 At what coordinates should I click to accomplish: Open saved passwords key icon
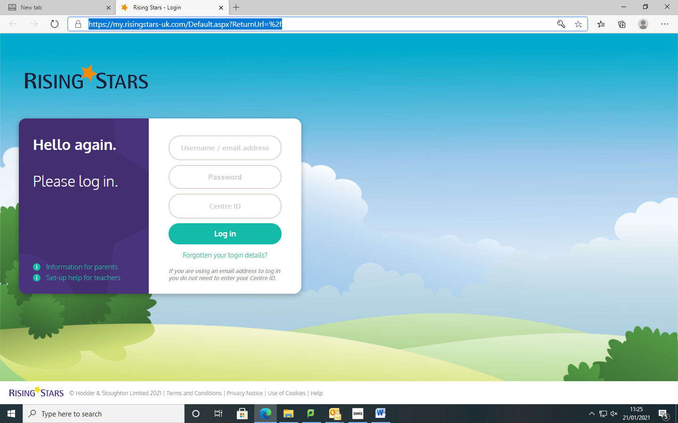561,24
